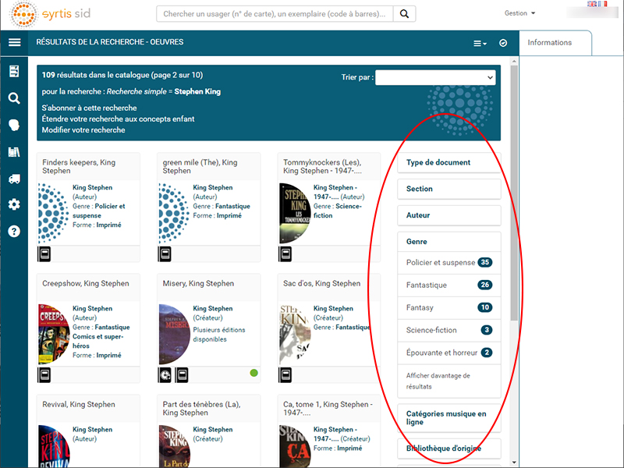Open the Trier par sort dropdown

(435, 77)
